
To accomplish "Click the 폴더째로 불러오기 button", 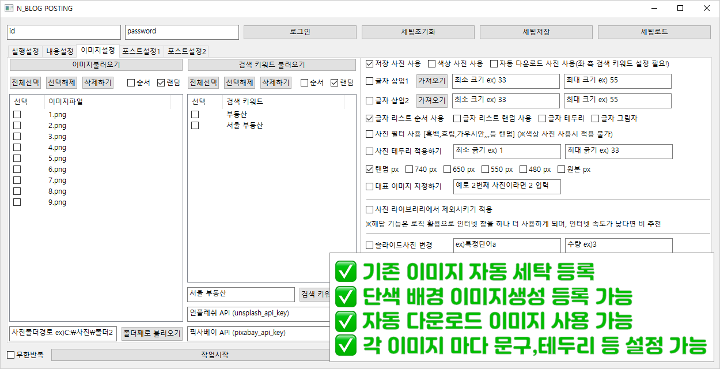I will (x=152, y=334).
